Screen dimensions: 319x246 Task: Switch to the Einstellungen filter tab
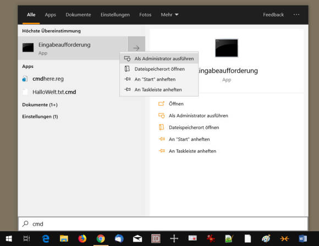pyautogui.click(x=115, y=15)
